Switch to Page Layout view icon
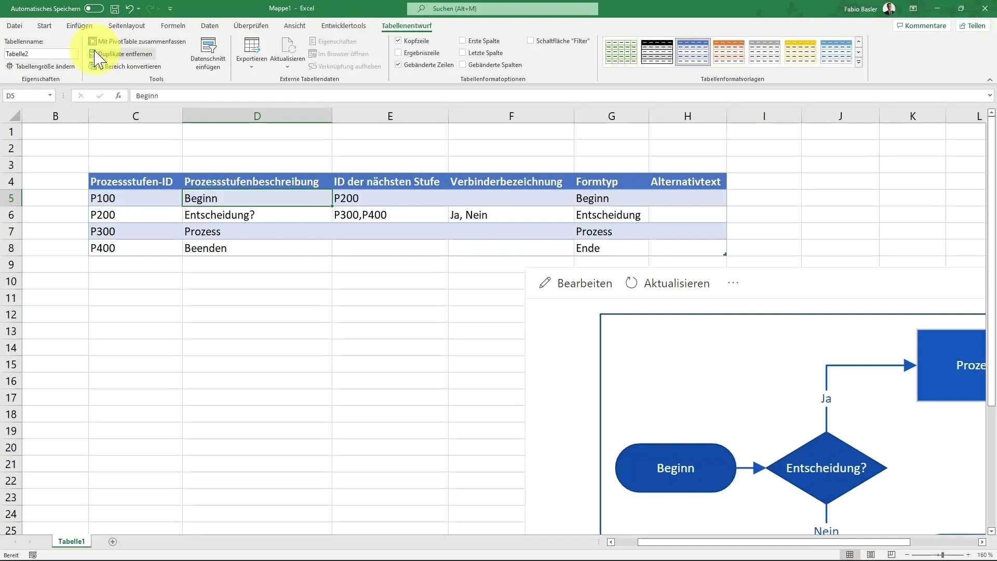The image size is (997, 561). [871, 555]
